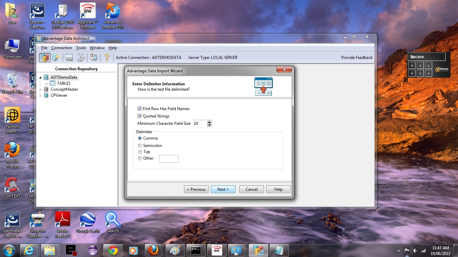
Task: Toggle the Quoted Strings checkbox
Action: (139, 116)
